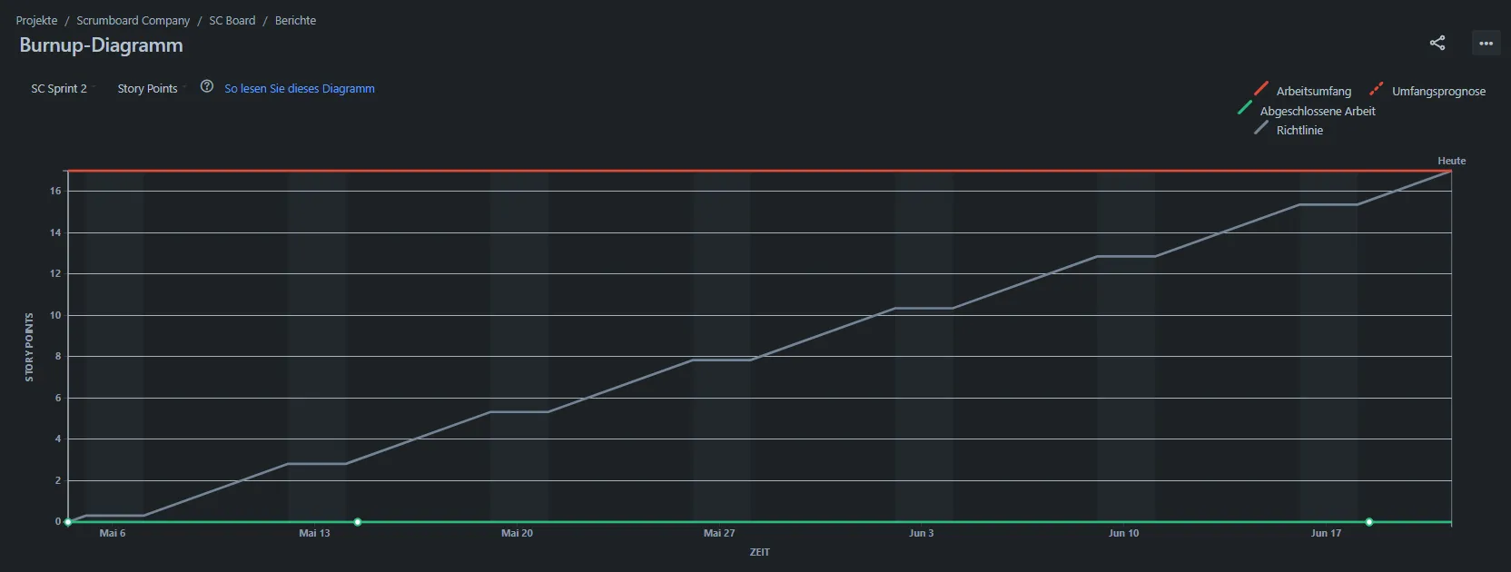This screenshot has width=1511, height=572.
Task: Click the Mai 27 axis label
Action: tap(719, 533)
